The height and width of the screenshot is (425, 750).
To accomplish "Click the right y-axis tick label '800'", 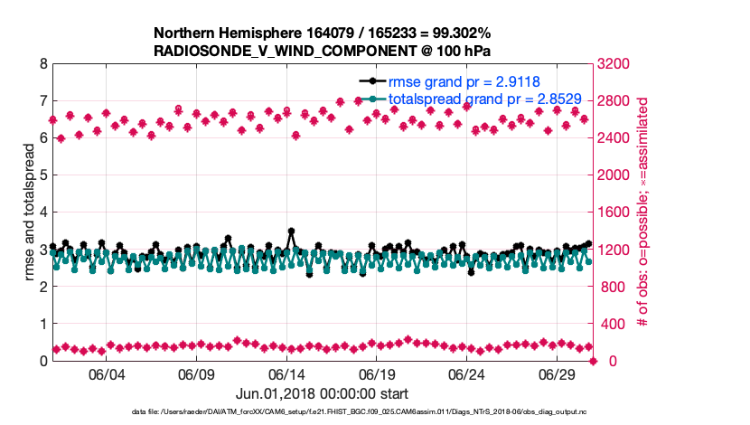I will (614, 287).
